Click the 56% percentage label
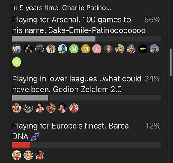 click(152, 20)
